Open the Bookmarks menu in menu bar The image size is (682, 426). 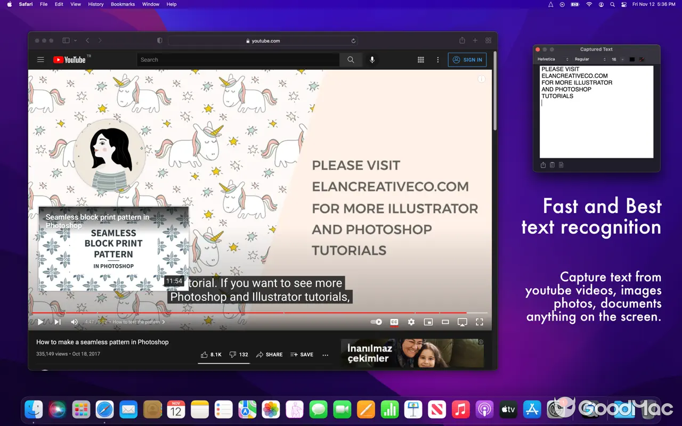(x=123, y=4)
